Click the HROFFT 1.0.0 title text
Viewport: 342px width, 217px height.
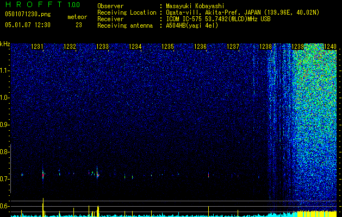coord(43,4)
